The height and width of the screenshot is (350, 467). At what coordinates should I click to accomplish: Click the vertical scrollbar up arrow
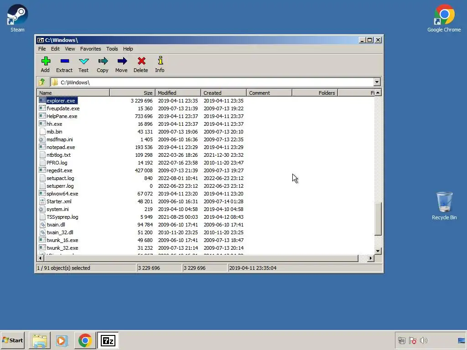coord(378,93)
